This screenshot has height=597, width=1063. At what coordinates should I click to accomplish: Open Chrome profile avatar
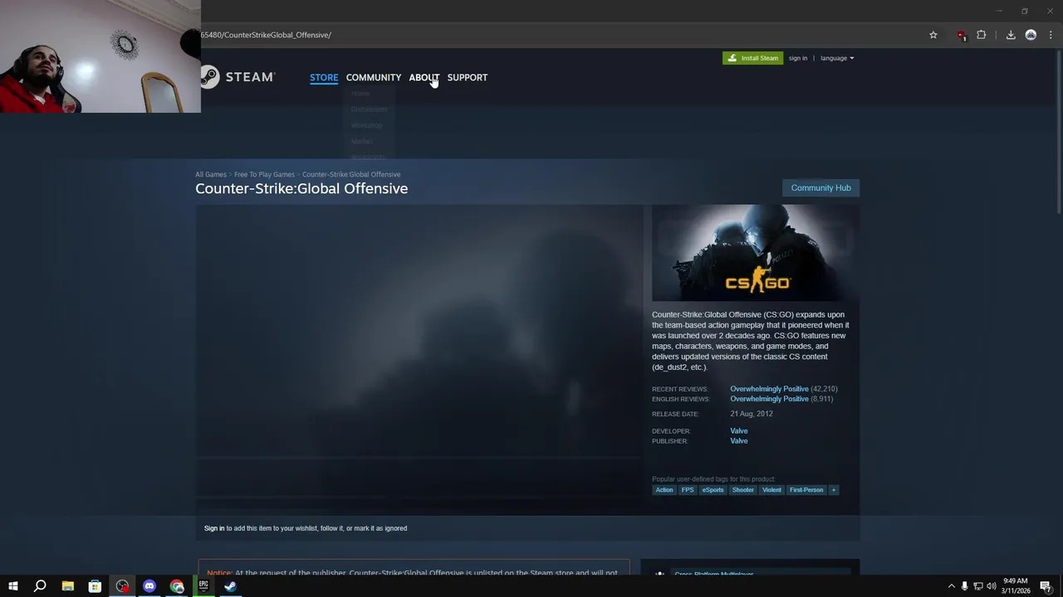pyautogui.click(x=1031, y=35)
